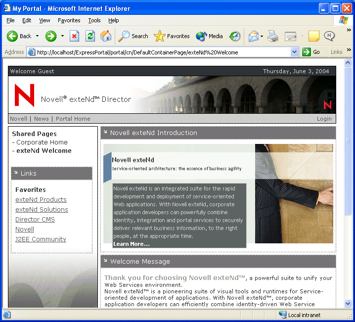Expand the Links bar chevron
355x322 pixels.
349,49
